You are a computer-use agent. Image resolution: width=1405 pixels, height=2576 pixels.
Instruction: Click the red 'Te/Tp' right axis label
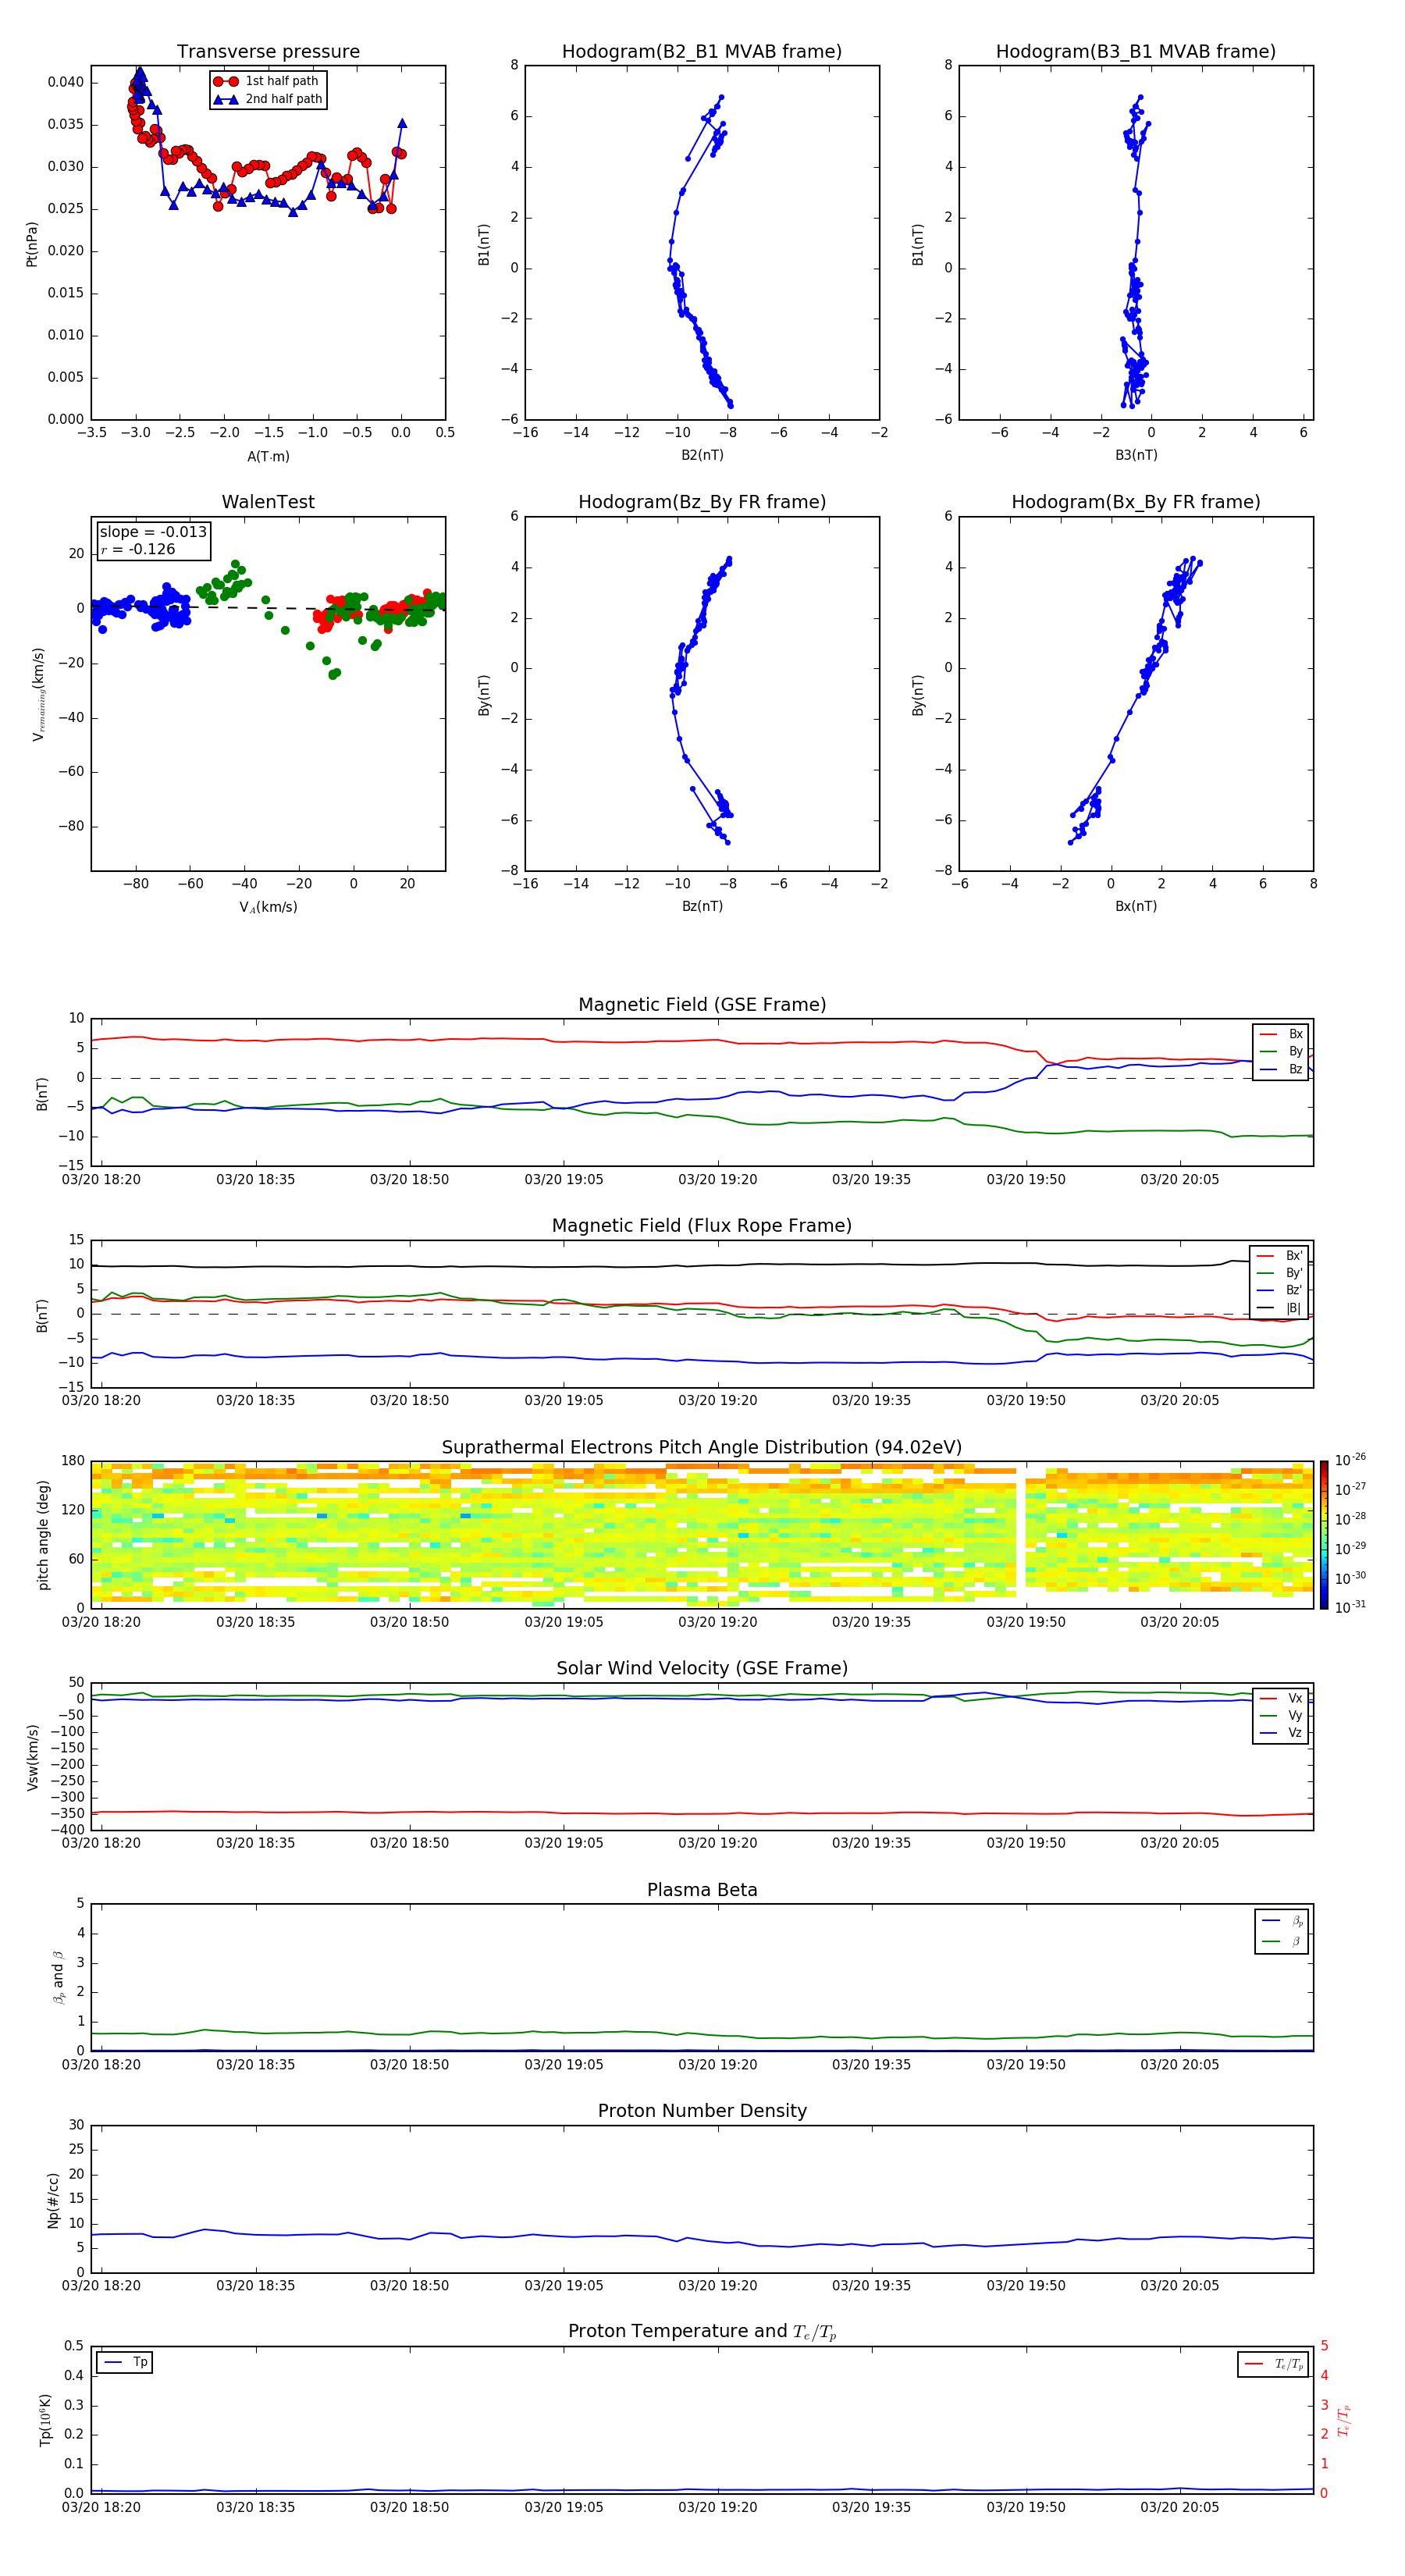1345,2421
